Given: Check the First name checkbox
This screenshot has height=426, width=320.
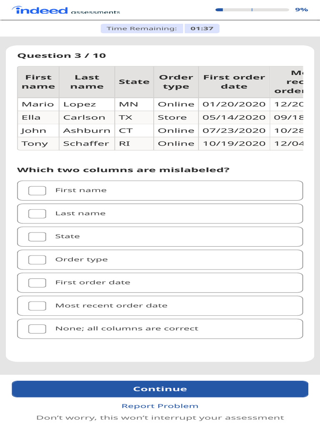Looking at the screenshot, I should [x=37, y=191].
